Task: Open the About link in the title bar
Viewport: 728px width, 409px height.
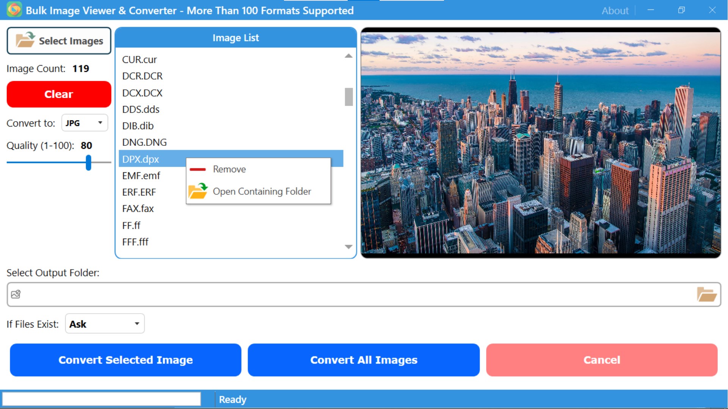Action: (615, 11)
